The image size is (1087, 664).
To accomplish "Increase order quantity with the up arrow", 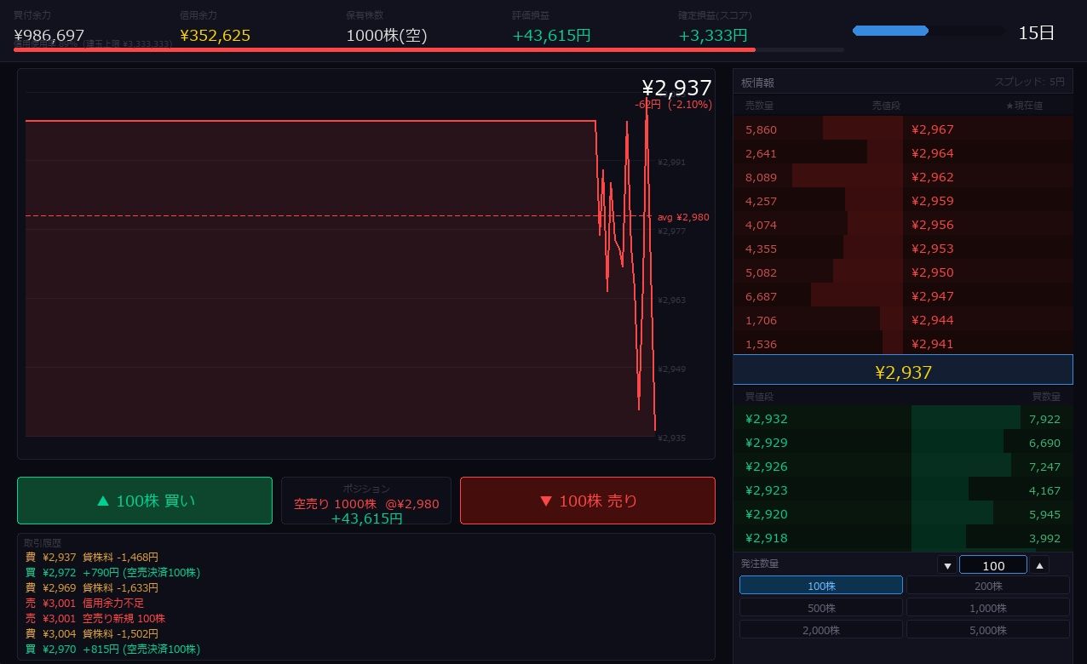I will 1038,565.
